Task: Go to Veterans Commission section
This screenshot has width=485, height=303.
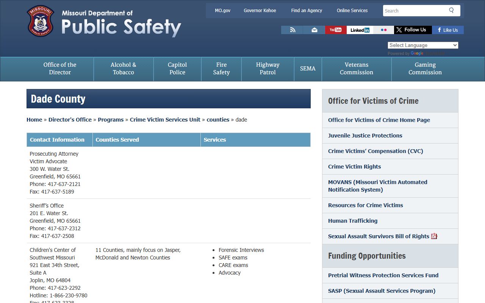Action: (357, 69)
